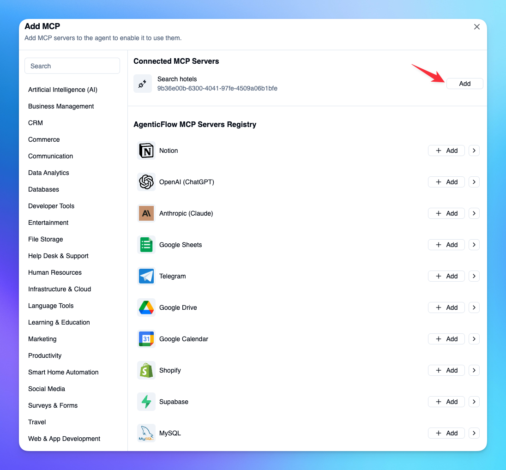Select the Developer Tools category

click(51, 206)
